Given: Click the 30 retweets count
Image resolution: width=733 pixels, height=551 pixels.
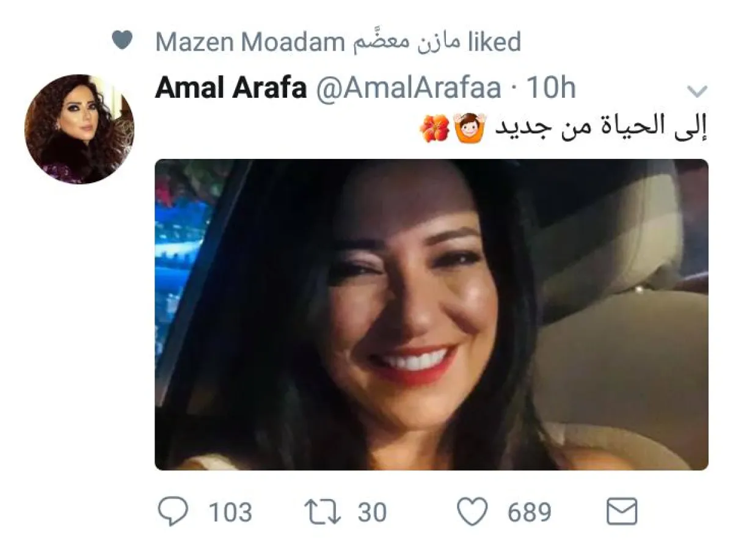Looking at the screenshot, I should click(373, 511).
